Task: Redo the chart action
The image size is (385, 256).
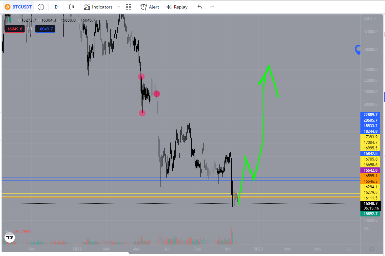Action: coord(212,7)
